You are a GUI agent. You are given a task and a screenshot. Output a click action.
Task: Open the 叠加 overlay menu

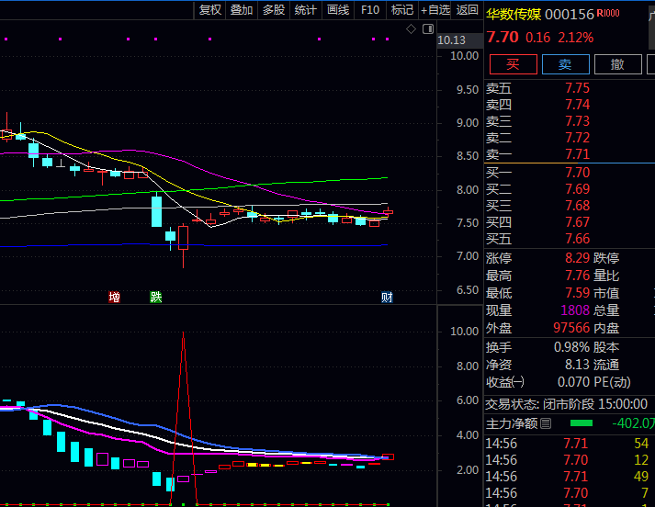coord(242,10)
